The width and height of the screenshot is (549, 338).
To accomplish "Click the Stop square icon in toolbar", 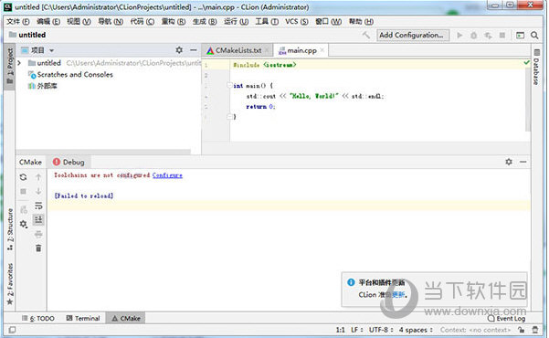I will (x=502, y=35).
